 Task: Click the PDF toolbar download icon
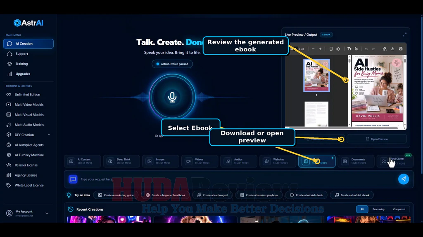tap(393, 49)
